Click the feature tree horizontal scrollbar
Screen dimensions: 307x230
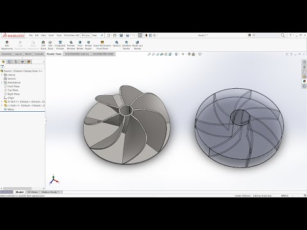click(17, 188)
